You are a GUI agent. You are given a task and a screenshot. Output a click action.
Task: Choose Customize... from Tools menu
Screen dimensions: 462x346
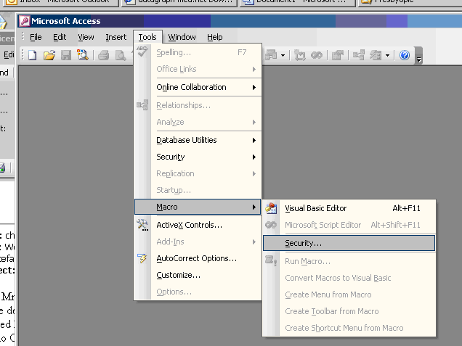pyautogui.click(x=198, y=275)
